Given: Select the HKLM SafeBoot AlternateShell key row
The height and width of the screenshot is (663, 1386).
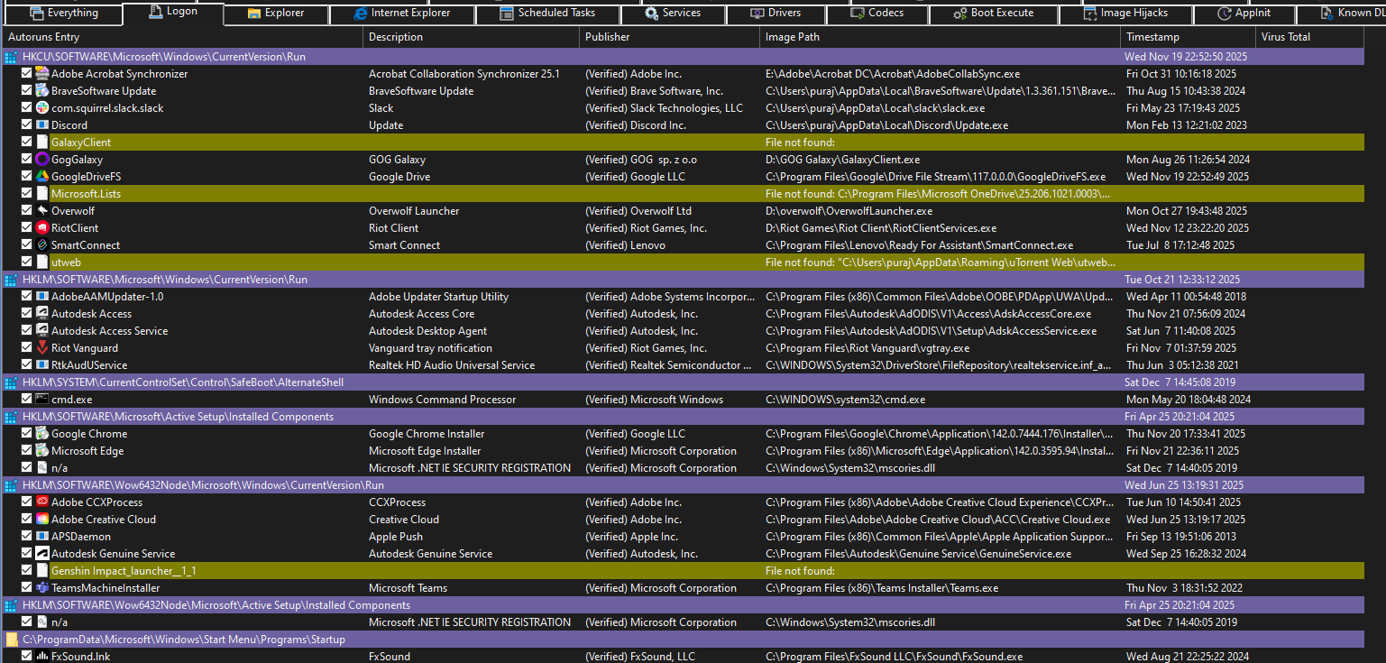Looking at the screenshot, I should tap(683, 382).
